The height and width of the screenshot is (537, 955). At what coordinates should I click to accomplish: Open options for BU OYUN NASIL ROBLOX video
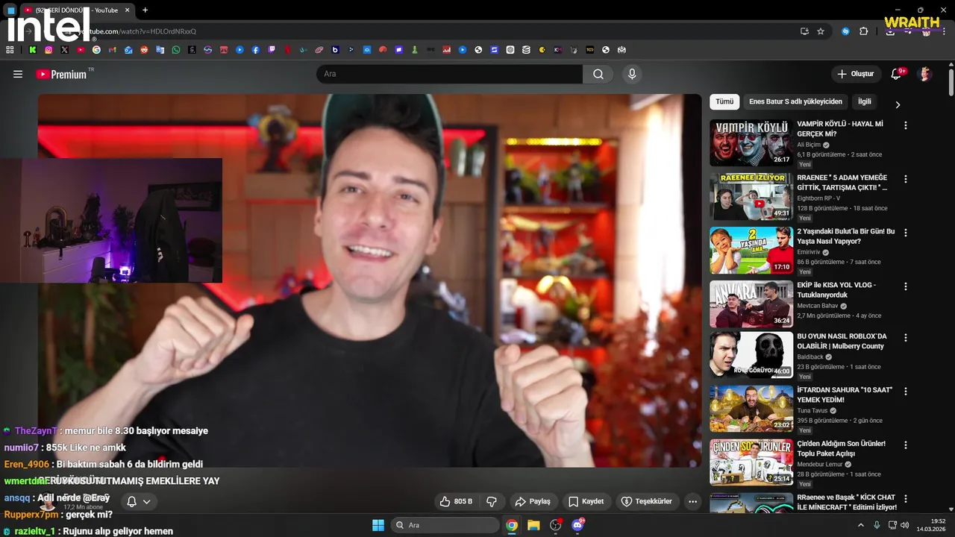click(x=906, y=338)
